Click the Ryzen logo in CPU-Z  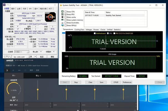point(50,17)
